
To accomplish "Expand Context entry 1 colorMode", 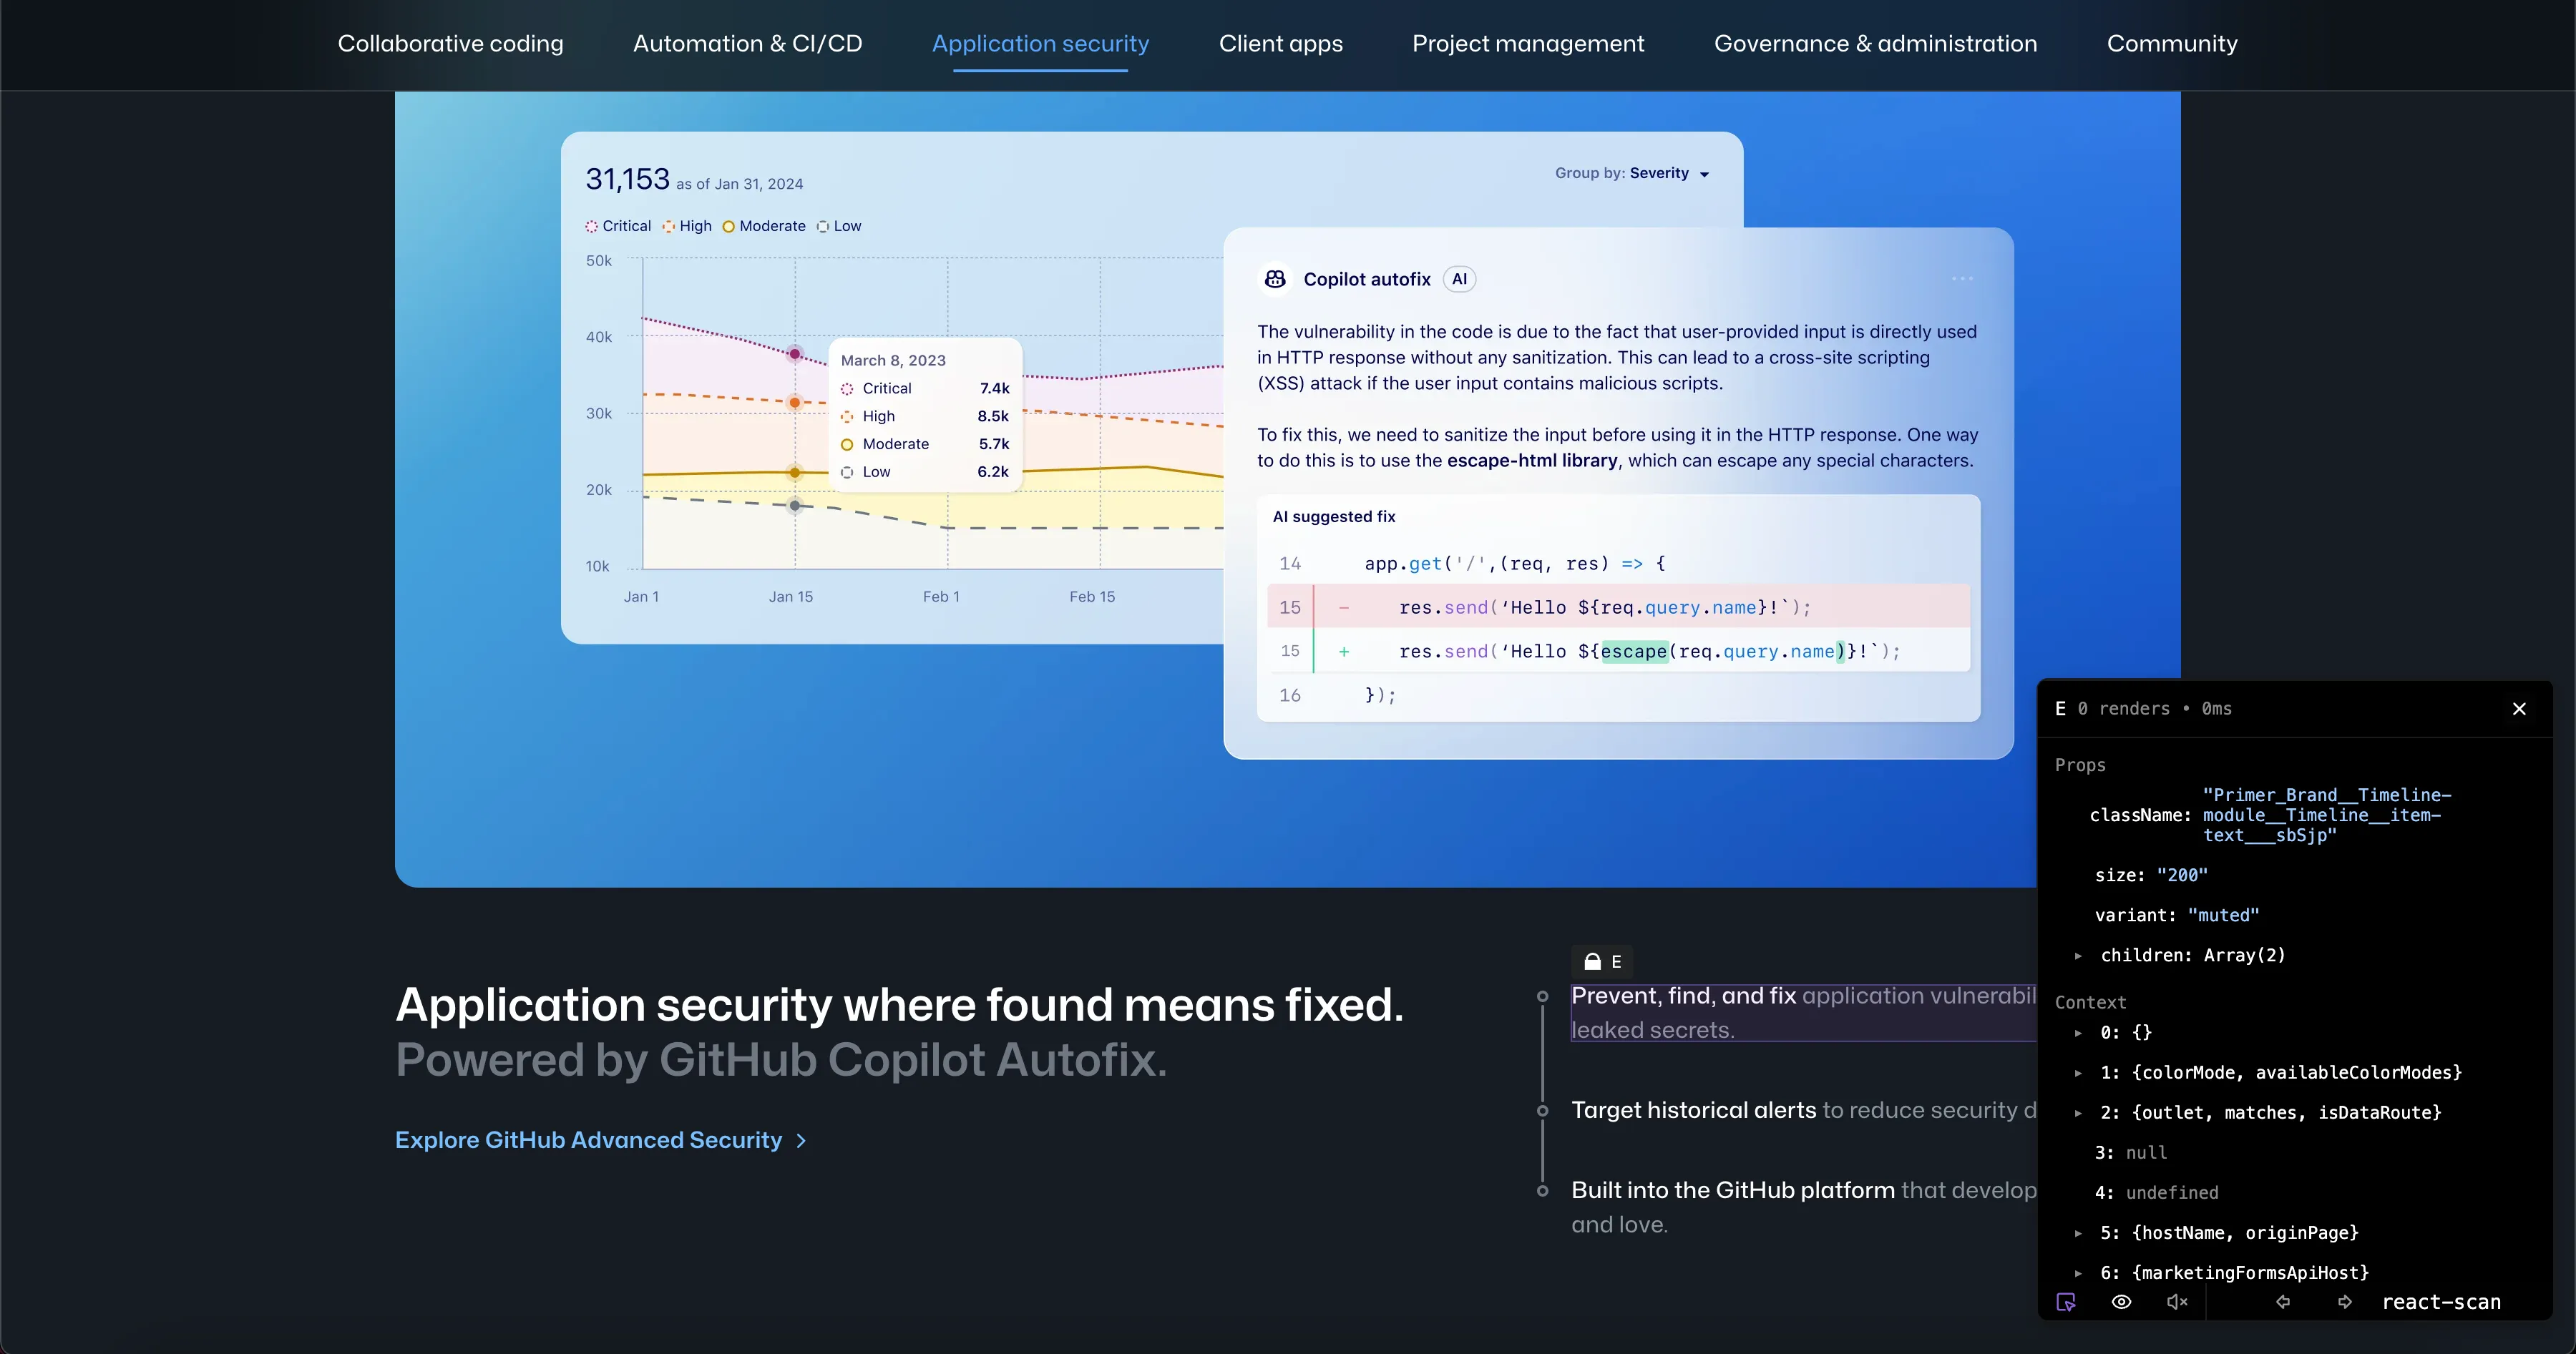I will click(x=2078, y=1072).
